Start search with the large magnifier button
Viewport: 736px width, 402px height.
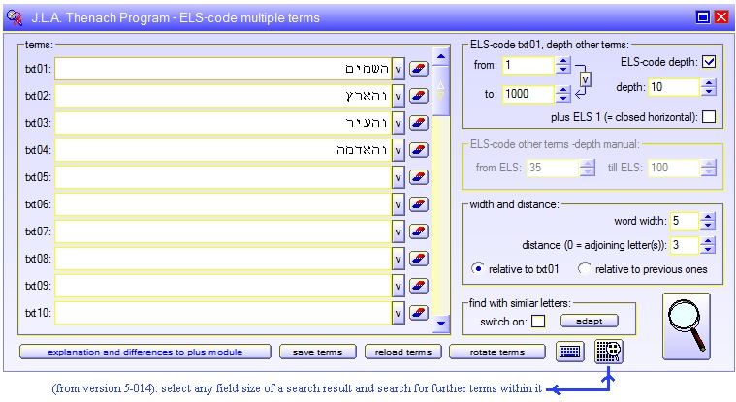tap(687, 326)
